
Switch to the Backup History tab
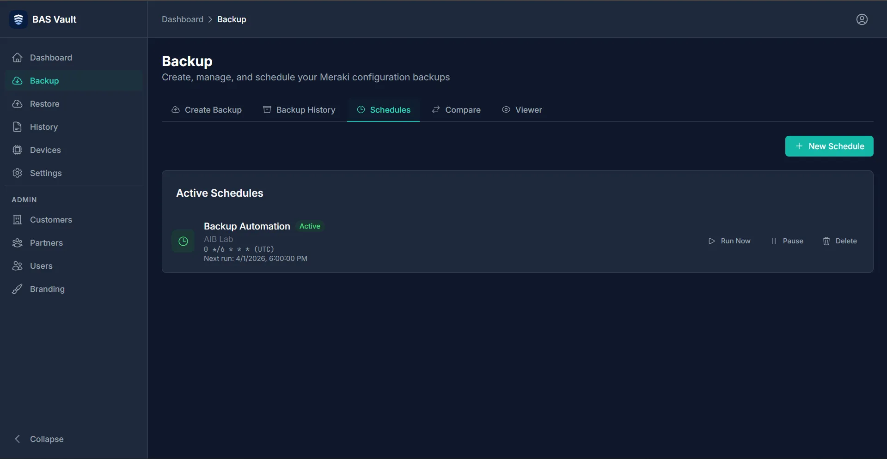299,110
